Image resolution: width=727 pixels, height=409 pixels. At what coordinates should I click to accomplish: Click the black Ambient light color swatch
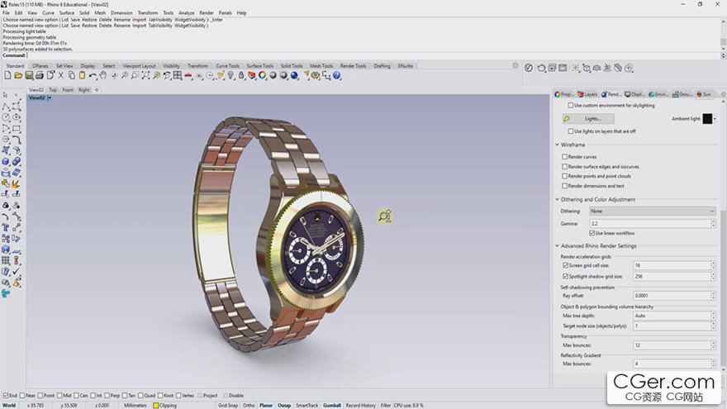707,119
